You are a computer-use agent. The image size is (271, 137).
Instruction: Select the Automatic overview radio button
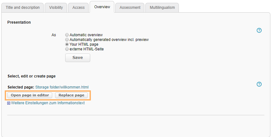coord(67,35)
